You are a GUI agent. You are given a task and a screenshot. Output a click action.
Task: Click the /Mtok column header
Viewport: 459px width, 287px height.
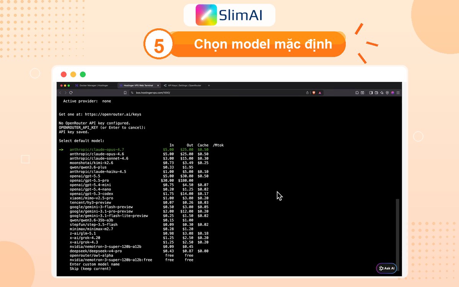pos(218,145)
